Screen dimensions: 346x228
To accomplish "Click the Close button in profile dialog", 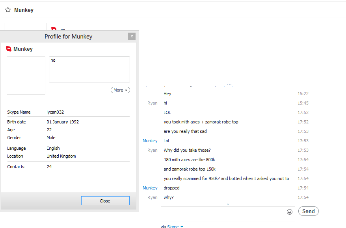I will 105,201.
